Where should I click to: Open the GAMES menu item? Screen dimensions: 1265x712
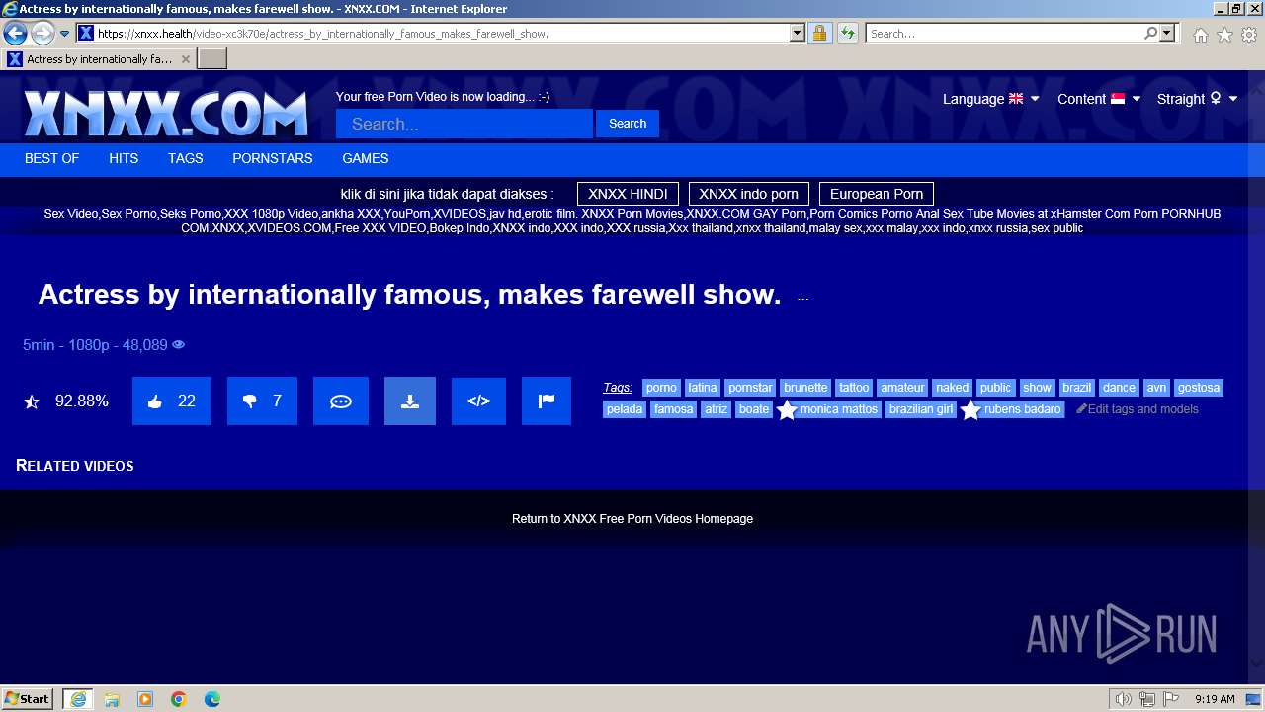(x=366, y=158)
